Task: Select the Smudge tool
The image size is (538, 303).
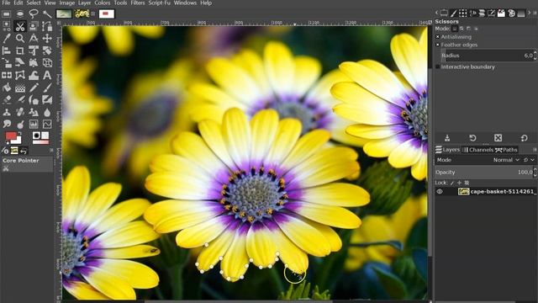Action: click(x=7, y=124)
